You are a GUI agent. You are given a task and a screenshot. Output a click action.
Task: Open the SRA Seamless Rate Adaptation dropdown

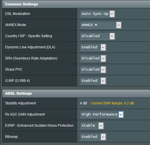point(93,58)
